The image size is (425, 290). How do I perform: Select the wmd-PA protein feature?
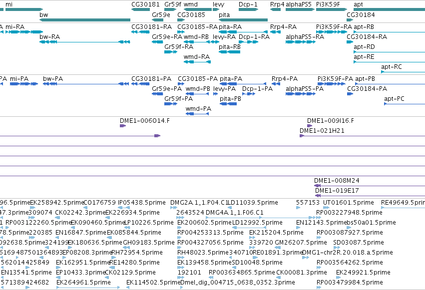197,114
